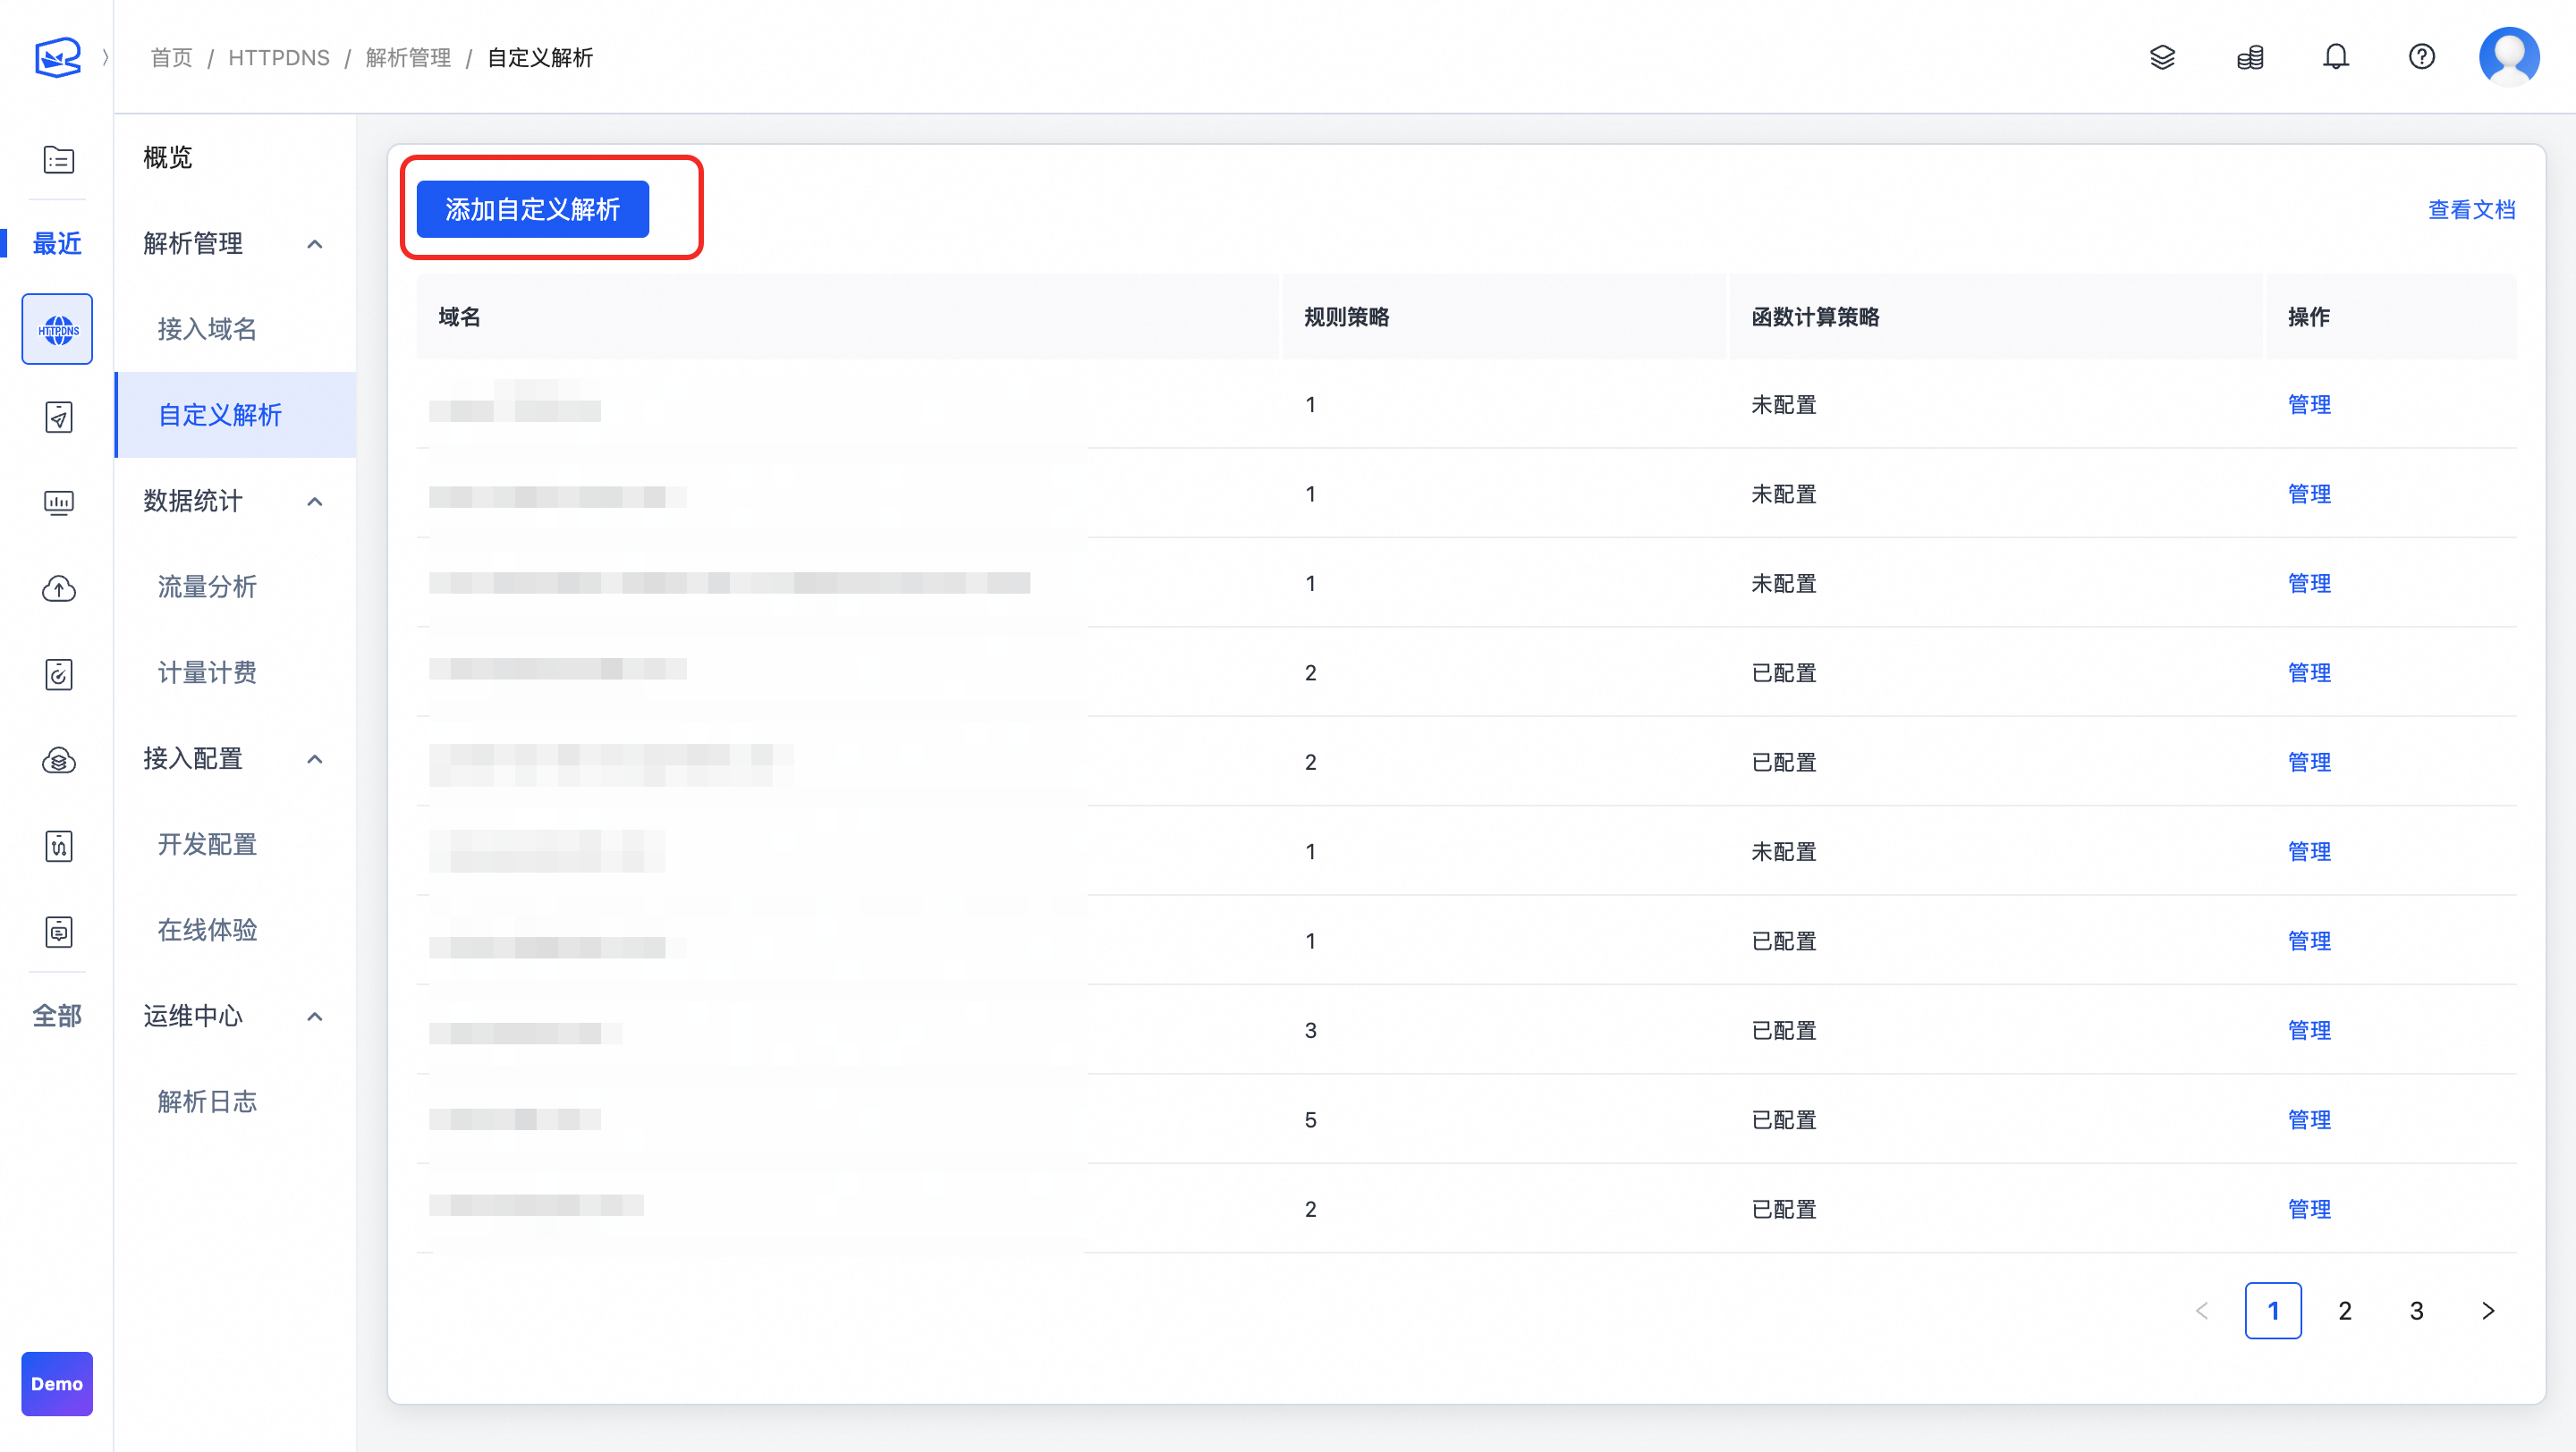Collapse the 解析管理 menu section
The image size is (2576, 1452).
(315, 244)
